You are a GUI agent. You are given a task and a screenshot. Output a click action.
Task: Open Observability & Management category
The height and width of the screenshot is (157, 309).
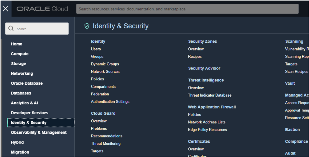39,133
